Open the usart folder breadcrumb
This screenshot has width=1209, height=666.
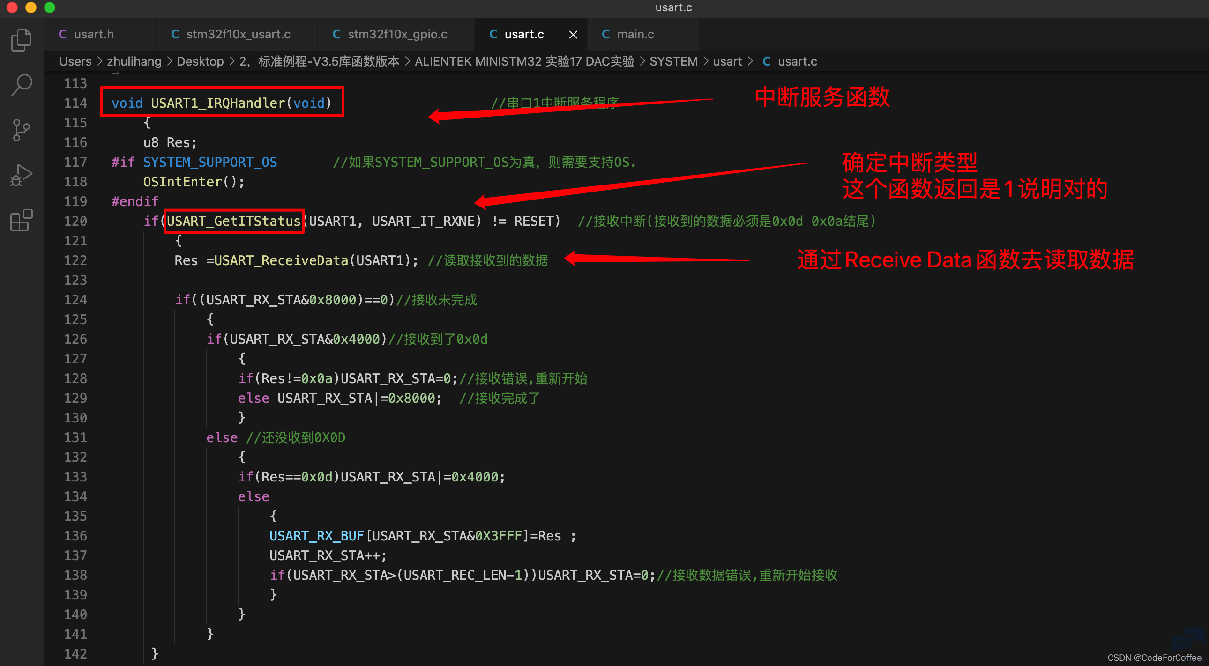[727, 61]
